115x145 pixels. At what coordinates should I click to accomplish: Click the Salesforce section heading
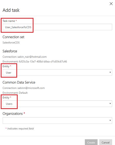pos(10,51)
